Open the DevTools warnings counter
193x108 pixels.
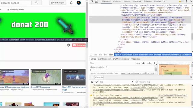181,1
